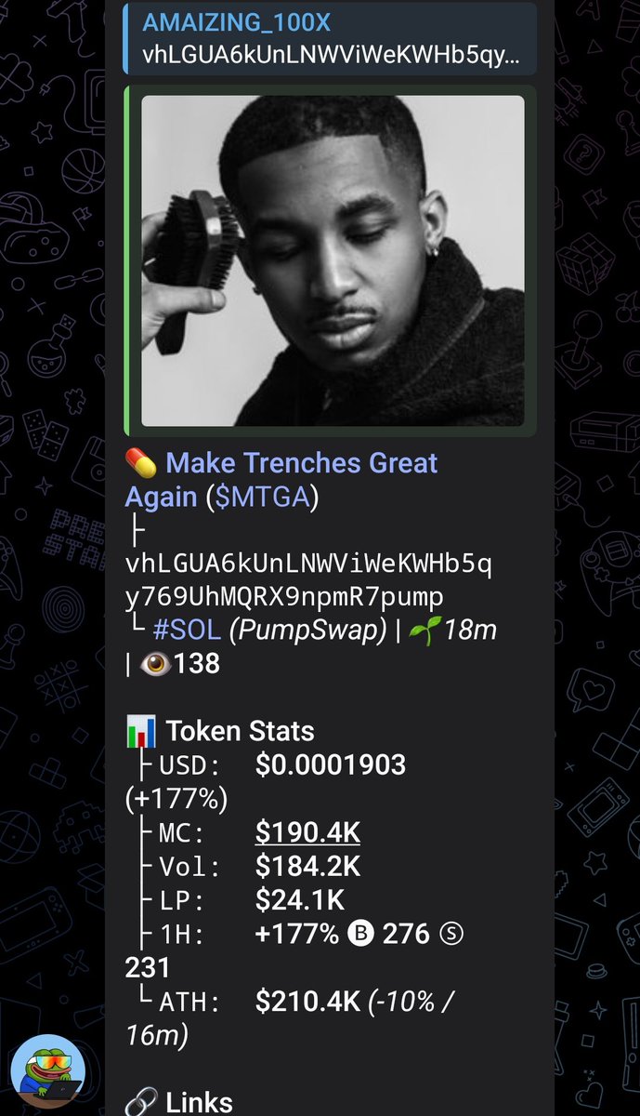Tap the $0.0001903 USD price value

[331, 765]
